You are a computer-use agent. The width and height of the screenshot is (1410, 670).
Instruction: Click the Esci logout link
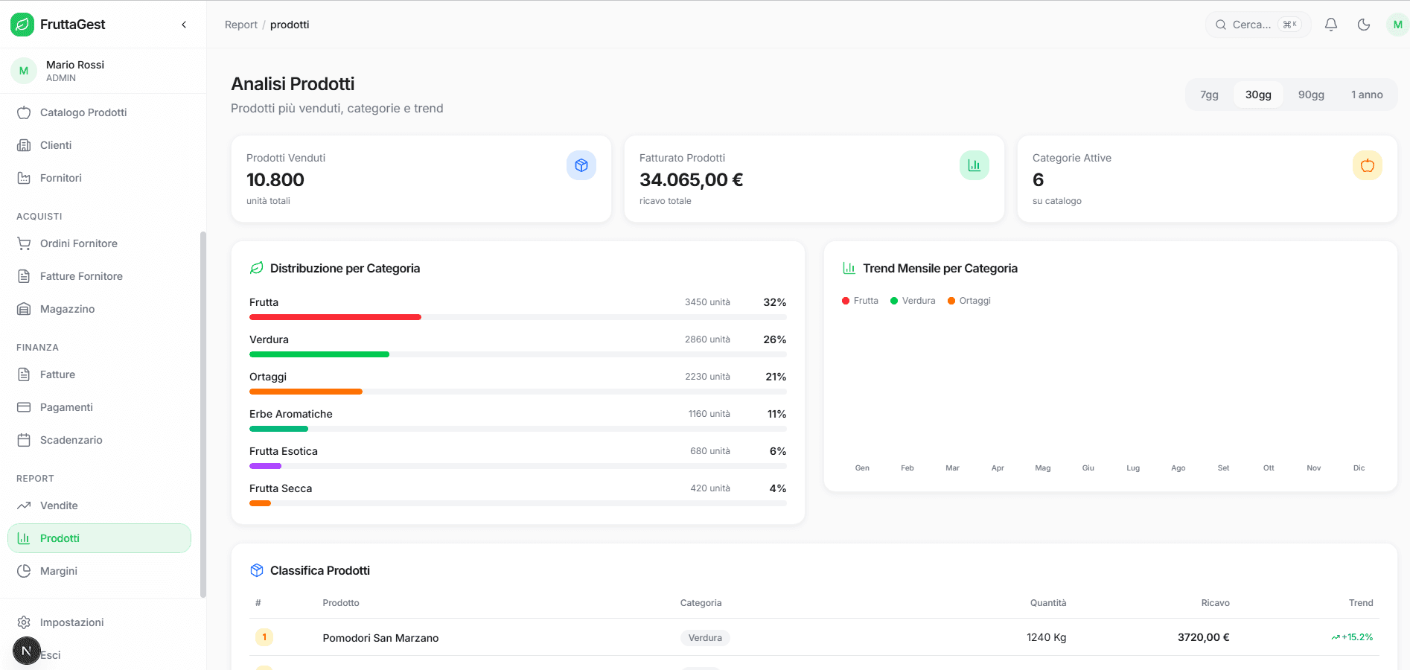[51, 654]
